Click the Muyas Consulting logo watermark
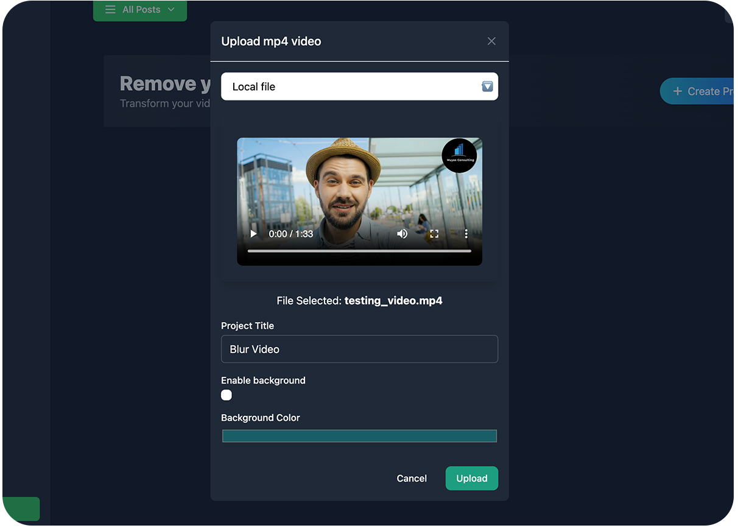The height and width of the screenshot is (528, 738). click(x=459, y=155)
